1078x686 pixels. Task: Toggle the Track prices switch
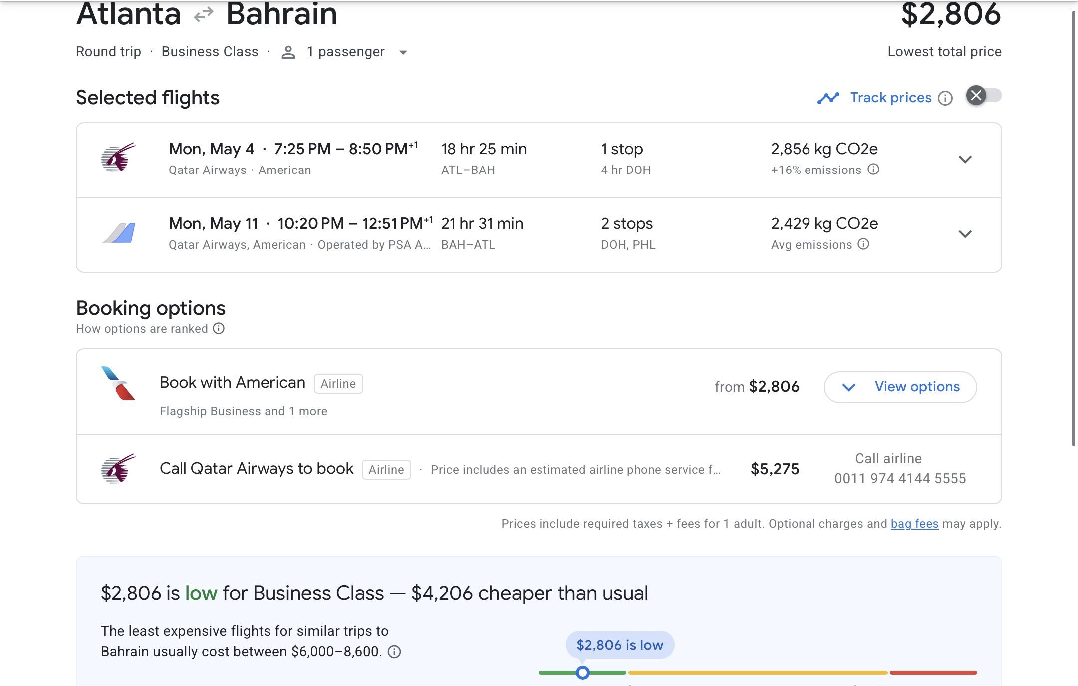pyautogui.click(x=984, y=95)
